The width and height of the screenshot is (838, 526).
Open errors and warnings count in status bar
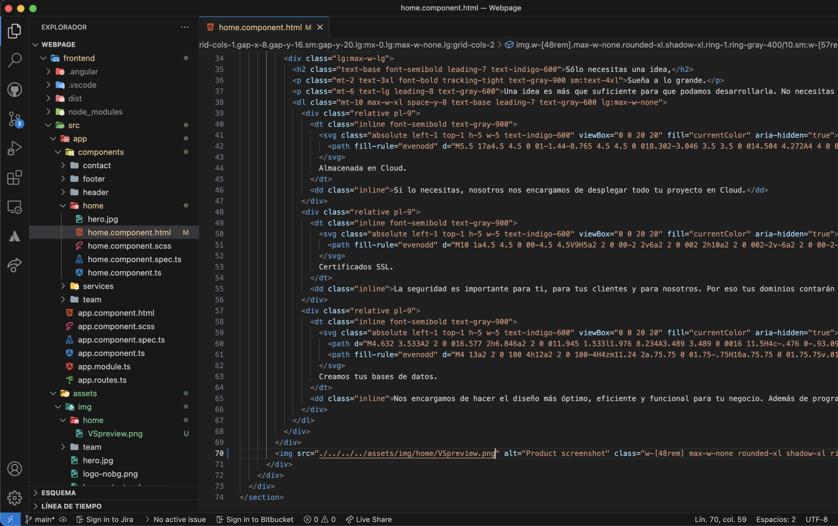(319, 519)
